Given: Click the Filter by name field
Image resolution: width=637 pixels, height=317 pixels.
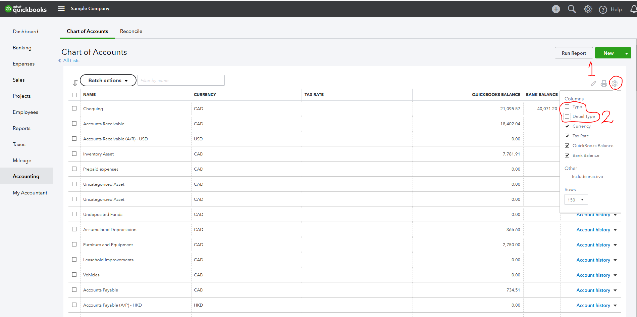Looking at the screenshot, I should [x=181, y=81].
